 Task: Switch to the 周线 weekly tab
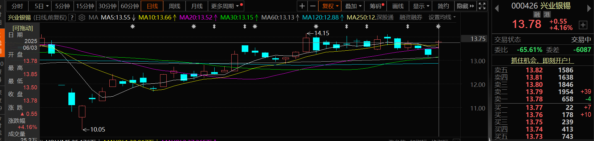(x=175, y=6)
